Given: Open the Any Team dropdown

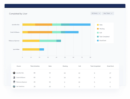Looking at the screenshot, I should tap(108, 13).
